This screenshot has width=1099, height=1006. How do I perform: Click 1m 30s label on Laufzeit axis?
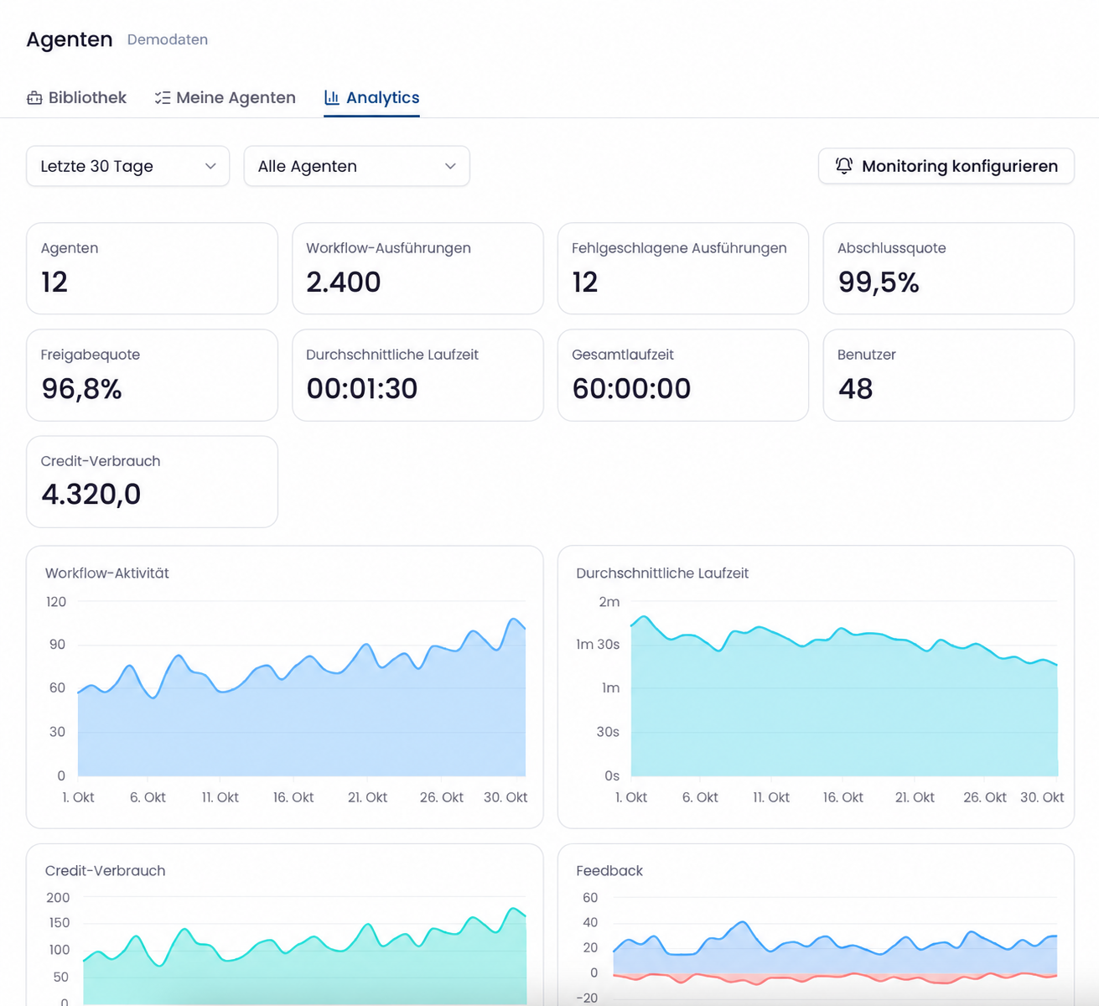(598, 645)
